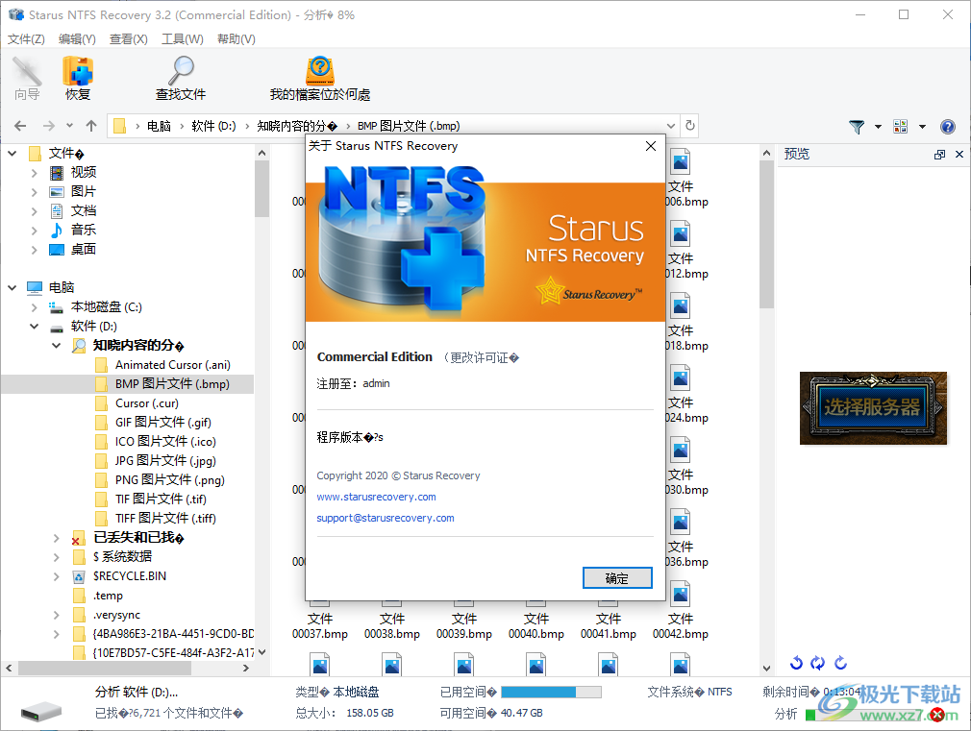Click the 'Where are my files' help icon
Screen dimensions: 971x731
(x=320, y=78)
